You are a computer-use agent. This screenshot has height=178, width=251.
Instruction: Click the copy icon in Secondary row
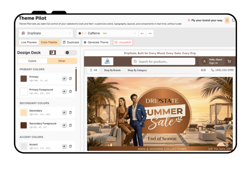pyautogui.click(x=70, y=113)
